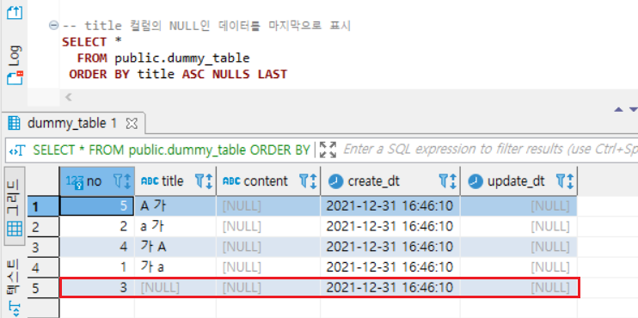Toggle sort arrows on create_dt column
This screenshot has height=318, width=638.
[453, 181]
